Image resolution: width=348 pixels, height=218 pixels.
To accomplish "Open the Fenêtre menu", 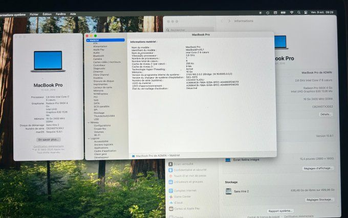I will click(60, 14).
